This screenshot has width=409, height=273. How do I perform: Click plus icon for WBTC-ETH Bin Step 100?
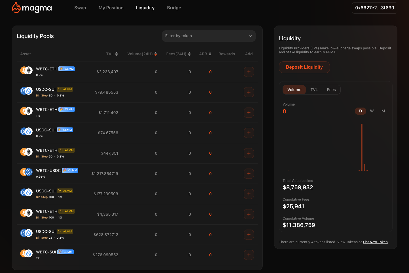tap(249, 214)
